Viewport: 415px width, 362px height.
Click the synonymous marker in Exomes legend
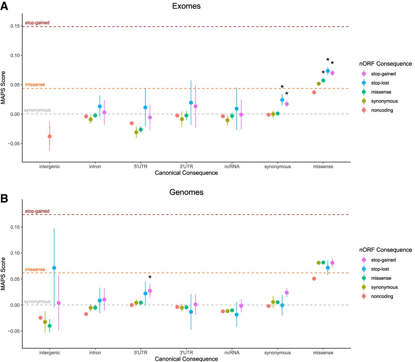coord(364,101)
